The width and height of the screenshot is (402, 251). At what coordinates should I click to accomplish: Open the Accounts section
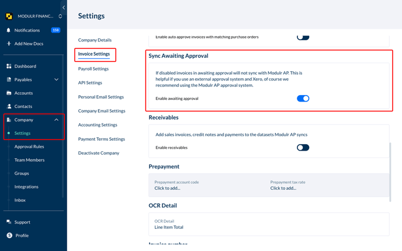(x=23, y=93)
